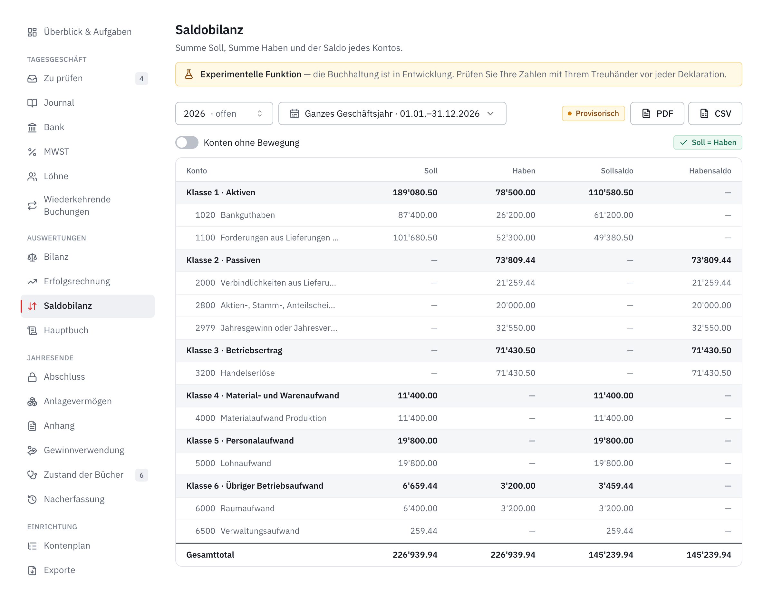This screenshot has width=763, height=615.
Task: Open the 2026 offen year selector
Action: [224, 113]
